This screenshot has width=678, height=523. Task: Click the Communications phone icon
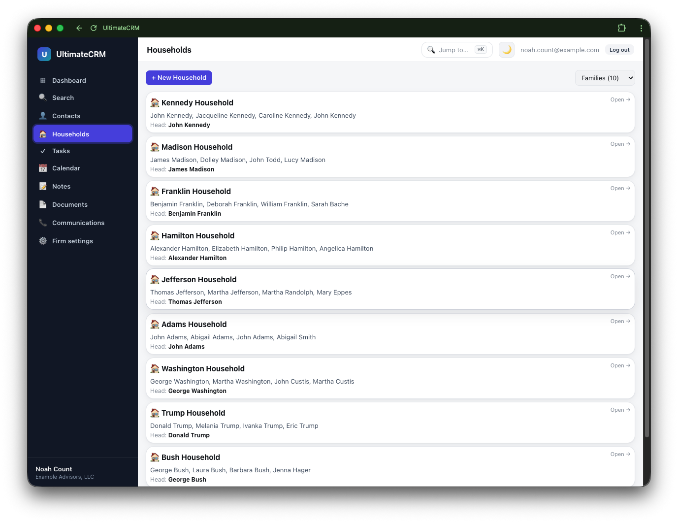[x=43, y=223]
